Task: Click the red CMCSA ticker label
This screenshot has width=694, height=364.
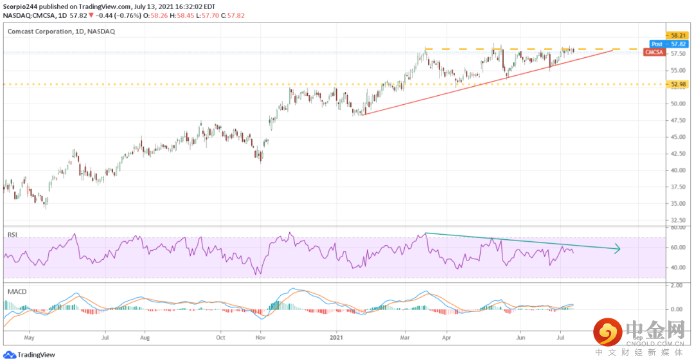Action: [654, 52]
